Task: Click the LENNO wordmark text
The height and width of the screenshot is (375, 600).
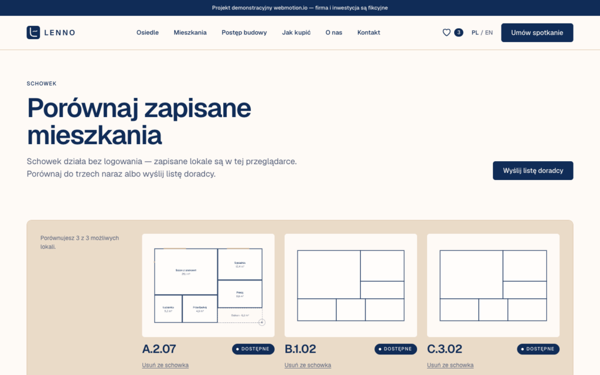Action: (60, 33)
